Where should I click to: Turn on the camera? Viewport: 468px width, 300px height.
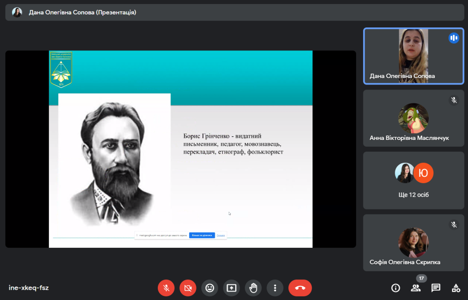[x=188, y=288]
